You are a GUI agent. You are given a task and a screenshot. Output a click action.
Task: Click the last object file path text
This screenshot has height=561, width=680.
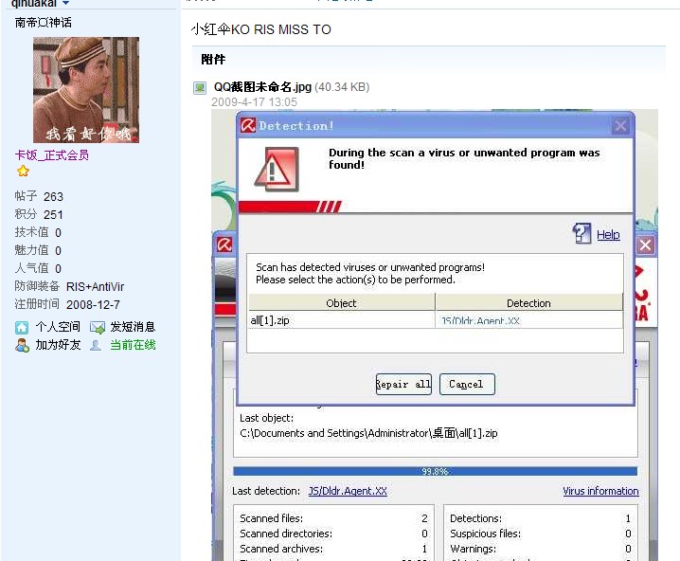click(x=368, y=433)
